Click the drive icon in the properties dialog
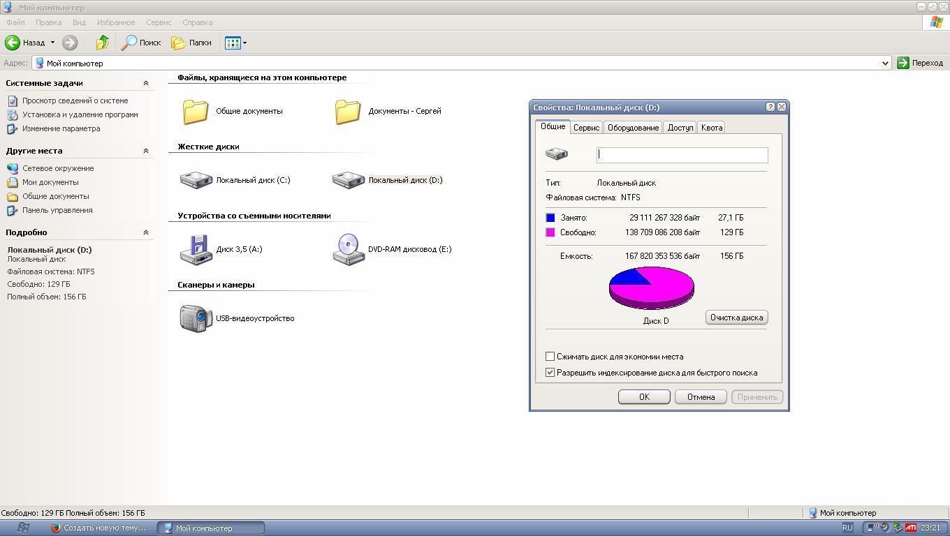950x536 pixels. tap(557, 154)
